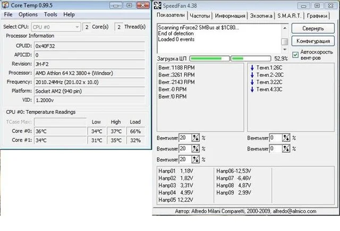Open the Select CPU dropdown
This screenshot has height=231, width=340.
[x=56, y=27]
